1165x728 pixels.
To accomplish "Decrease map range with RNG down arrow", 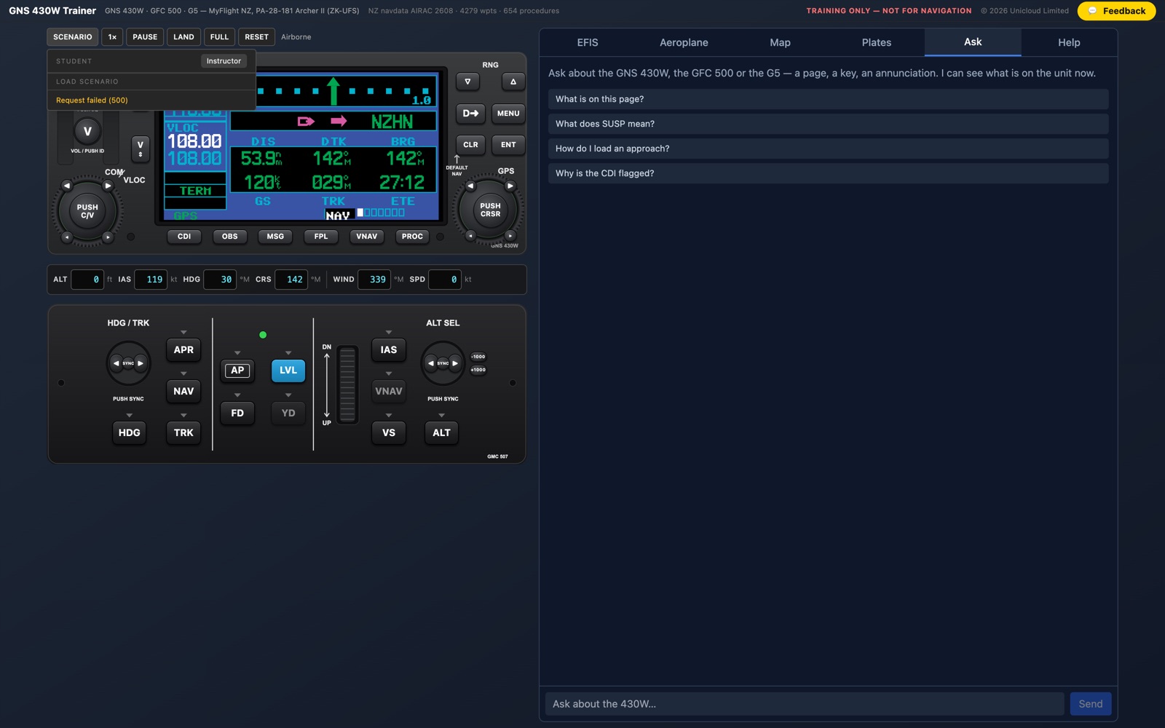I will [467, 82].
